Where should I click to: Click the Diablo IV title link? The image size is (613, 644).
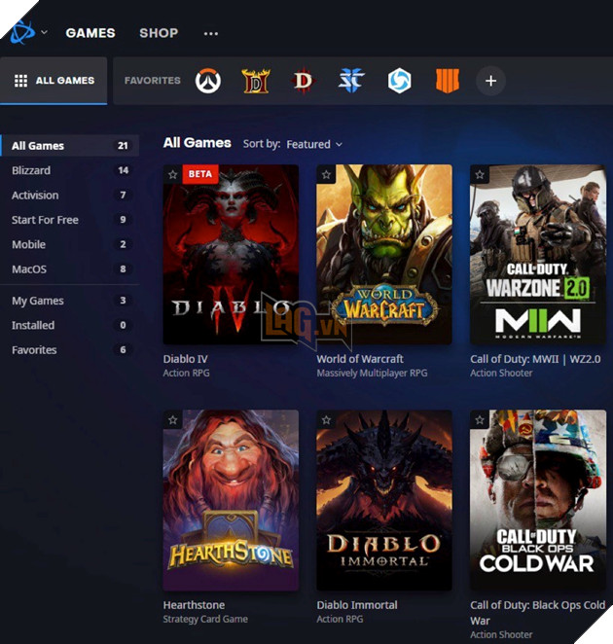pyautogui.click(x=185, y=359)
